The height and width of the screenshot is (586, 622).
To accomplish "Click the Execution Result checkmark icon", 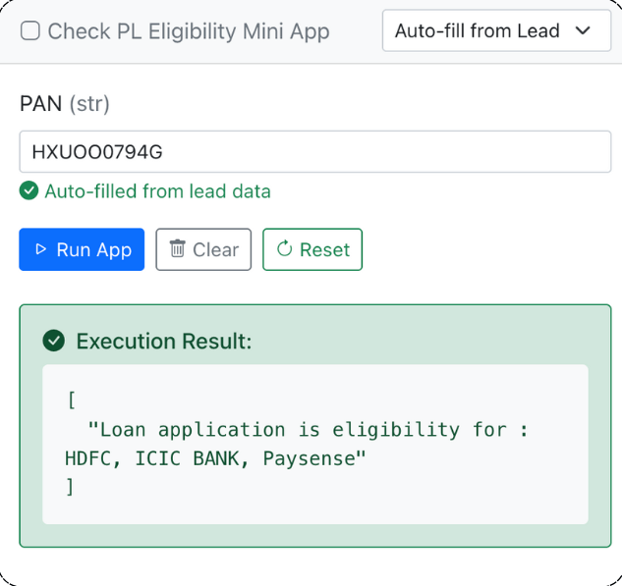I will point(53,341).
